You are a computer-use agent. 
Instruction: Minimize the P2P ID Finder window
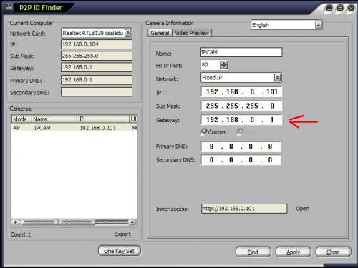tap(329, 9)
